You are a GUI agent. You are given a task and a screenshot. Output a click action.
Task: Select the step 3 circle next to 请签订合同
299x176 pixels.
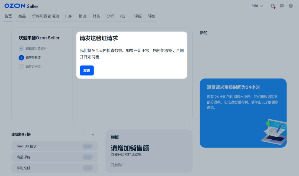pos(21,67)
